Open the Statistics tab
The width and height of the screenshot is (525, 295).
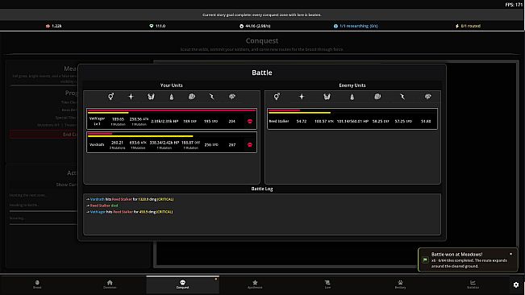pos(473,285)
